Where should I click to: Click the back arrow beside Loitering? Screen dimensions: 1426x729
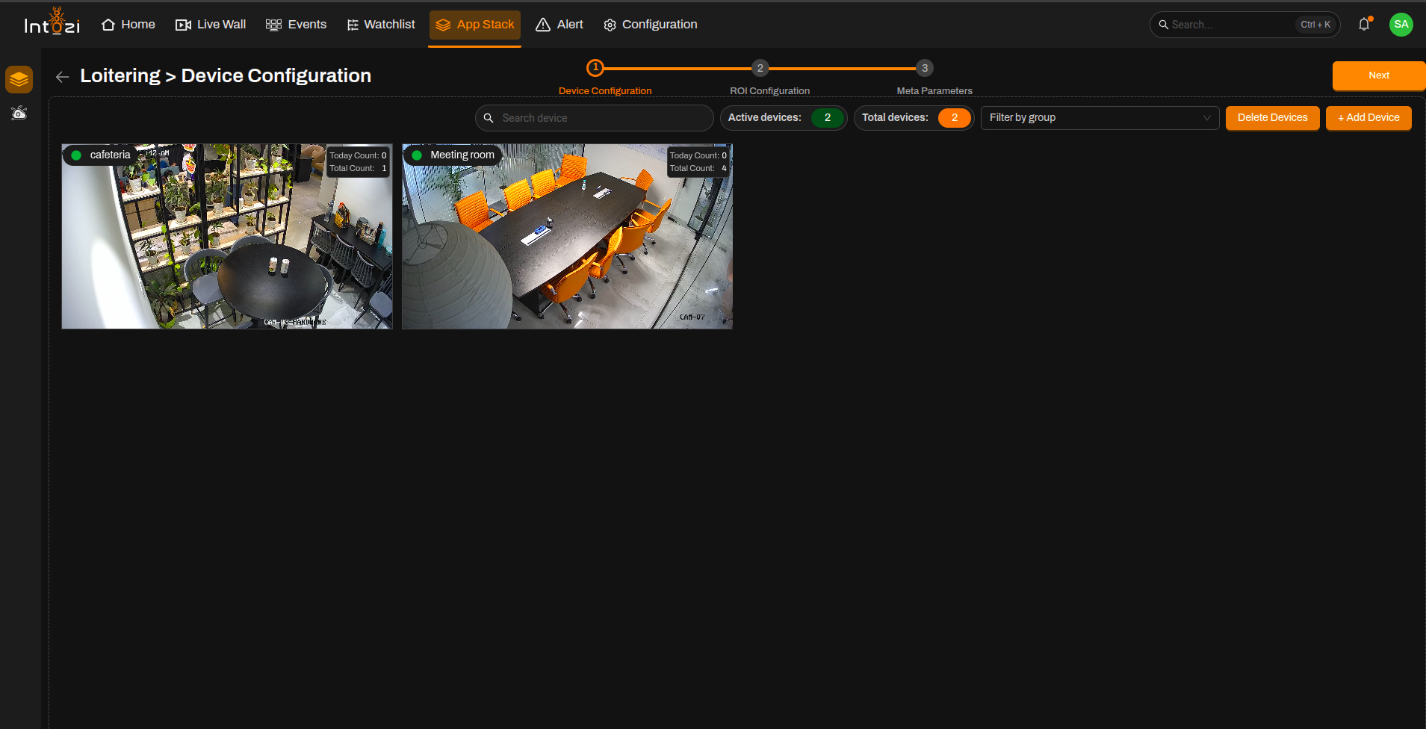click(x=63, y=76)
